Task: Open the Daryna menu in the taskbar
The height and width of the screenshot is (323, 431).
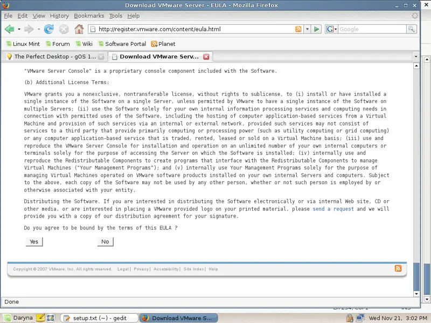Action: pyautogui.click(x=19, y=318)
